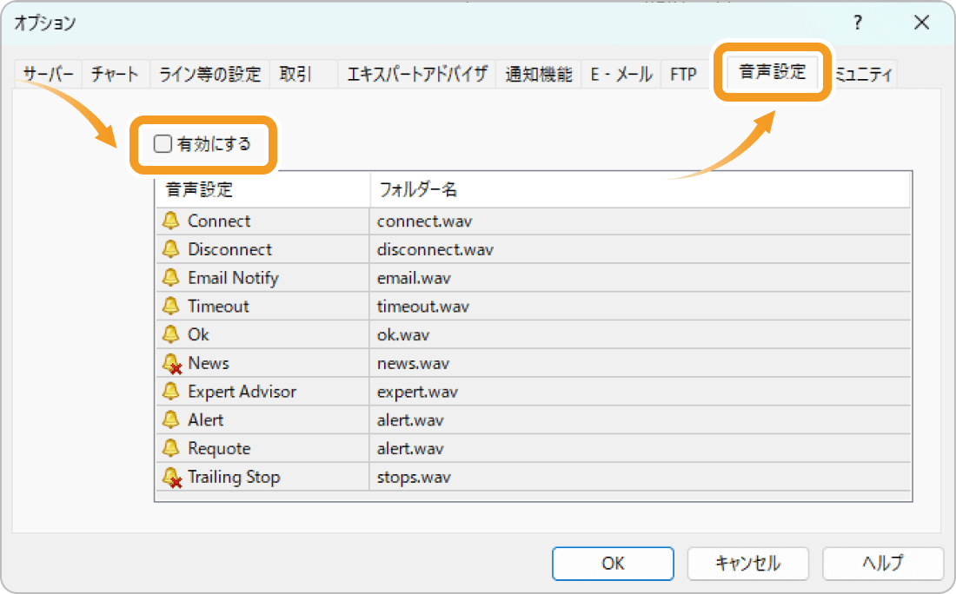Open the 通知機能 tab
This screenshot has height=594, width=956.
coord(539,75)
